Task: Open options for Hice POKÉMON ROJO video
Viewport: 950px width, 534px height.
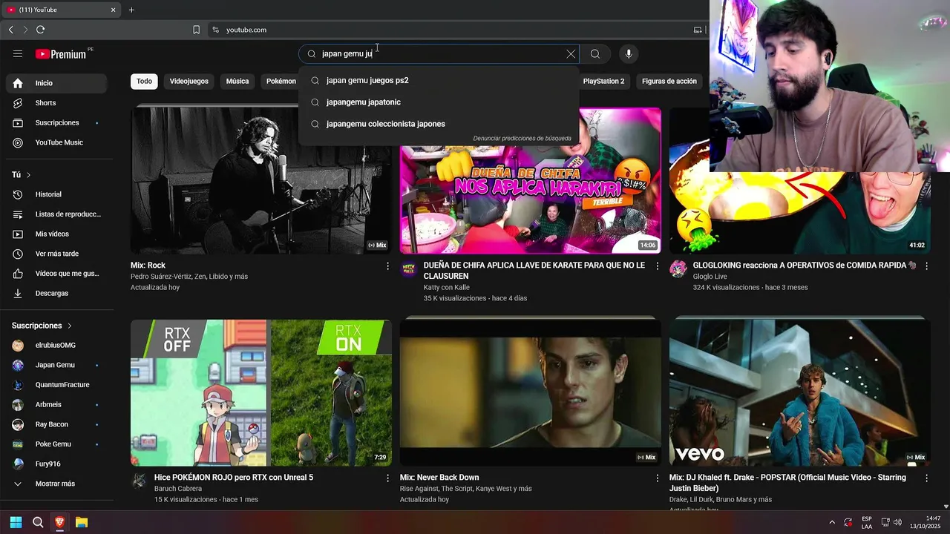Action: point(387,478)
